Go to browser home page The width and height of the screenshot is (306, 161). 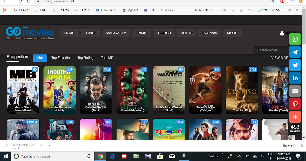coord(28,1)
